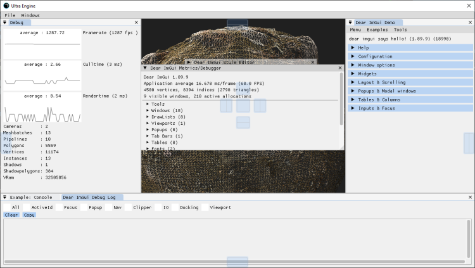
Task: Click the Copy button in Debug Log
Action: 29,215
